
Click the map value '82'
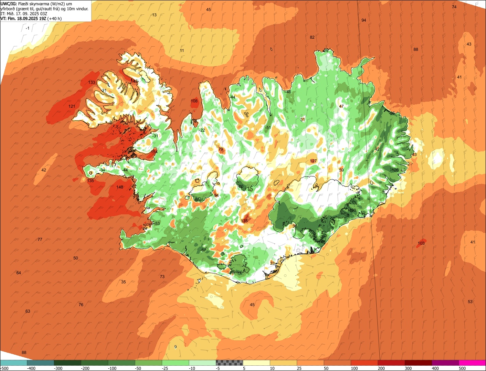click(x=312, y=37)
